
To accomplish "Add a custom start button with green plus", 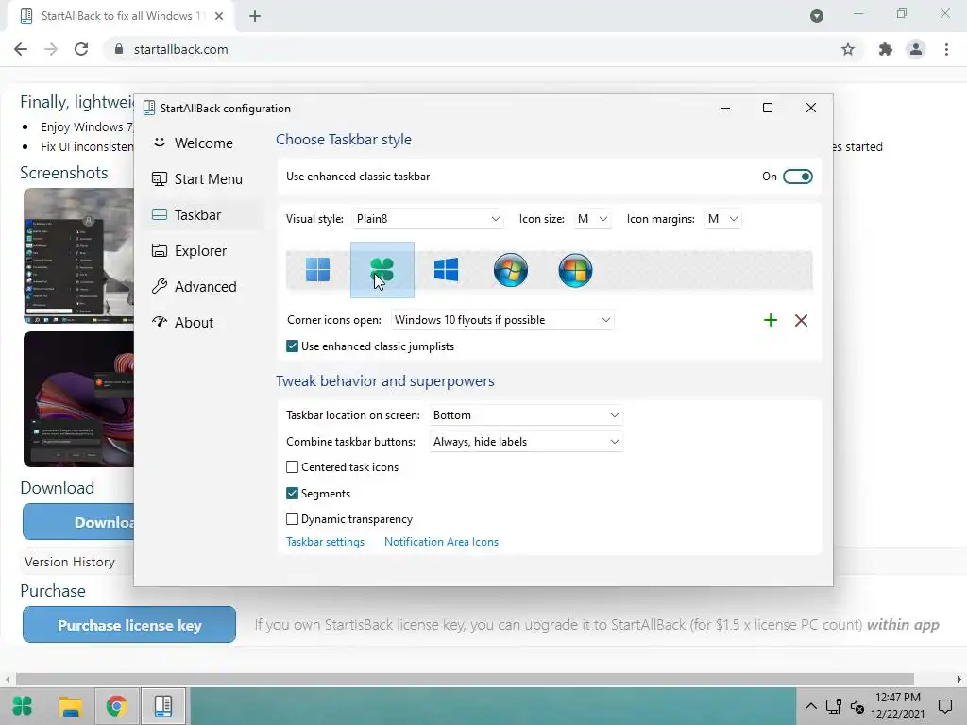I will [771, 320].
